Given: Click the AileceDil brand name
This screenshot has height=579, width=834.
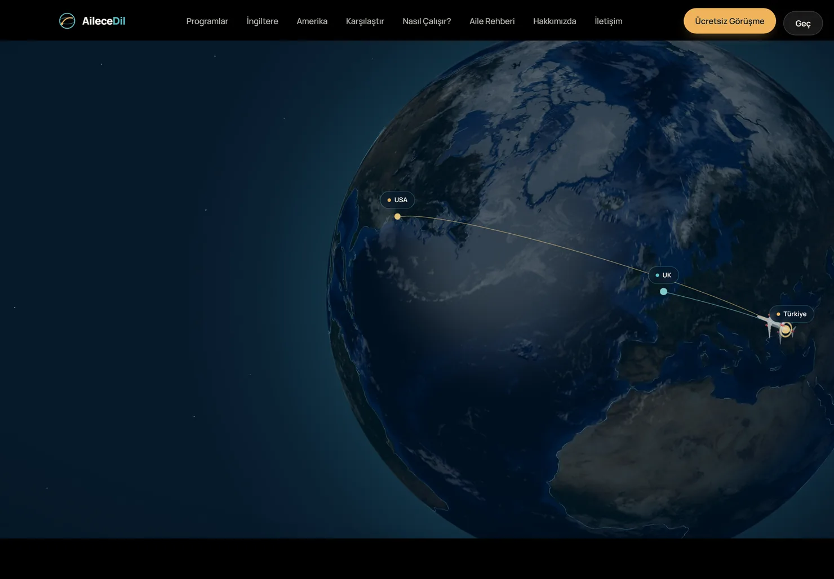Looking at the screenshot, I should click(x=104, y=21).
